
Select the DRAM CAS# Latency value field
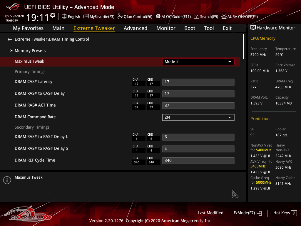coord(198,82)
